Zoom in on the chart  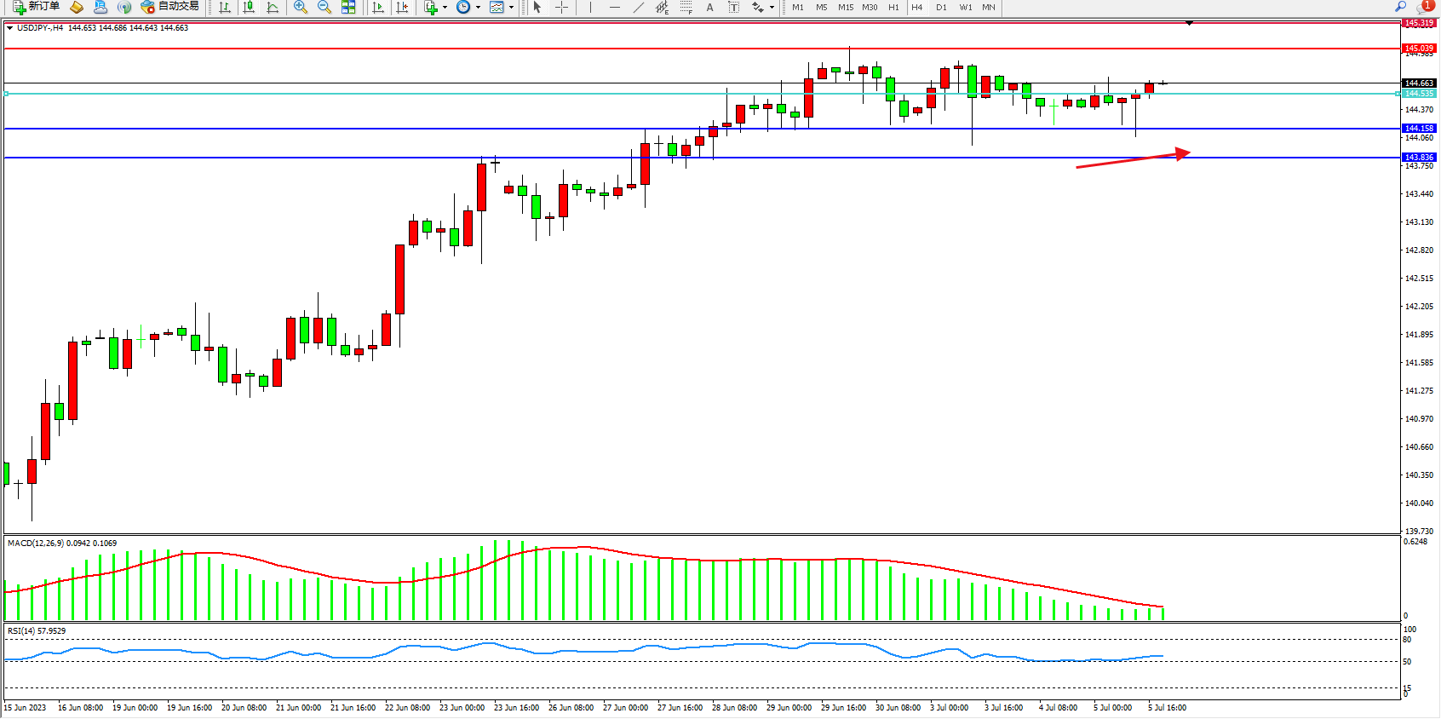click(301, 8)
